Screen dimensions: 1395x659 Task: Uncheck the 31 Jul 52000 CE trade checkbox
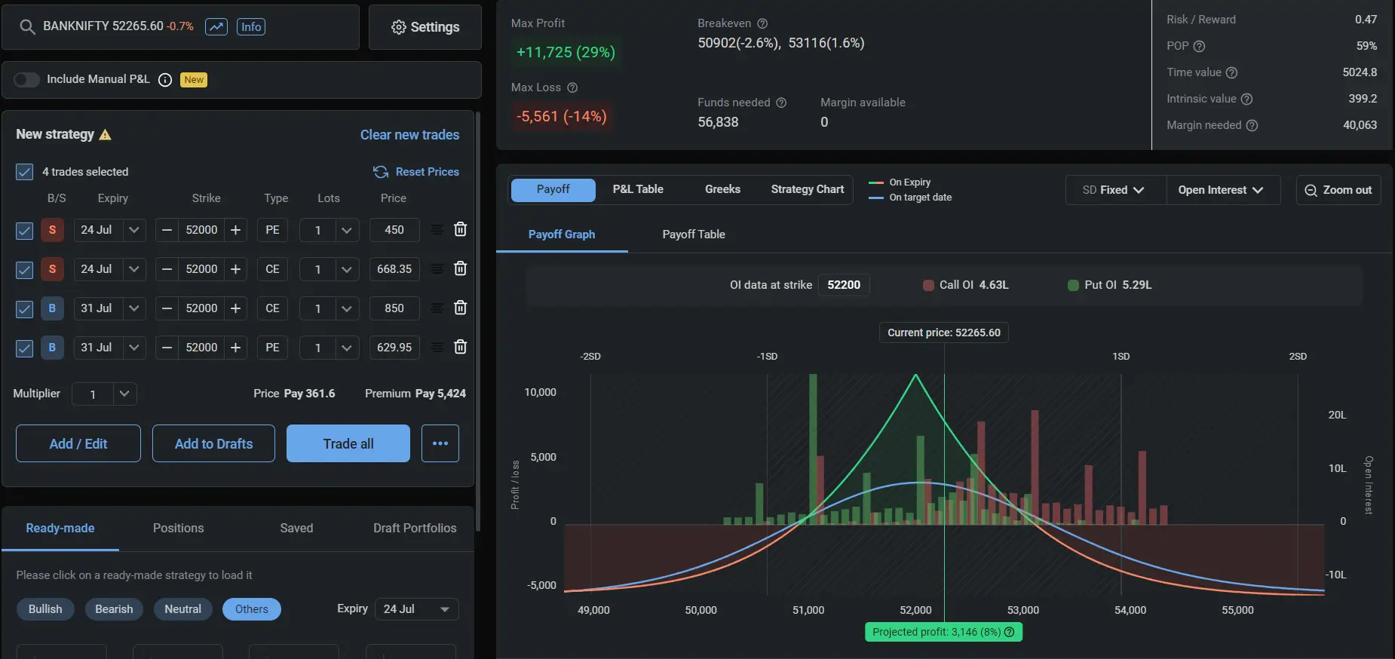24,309
